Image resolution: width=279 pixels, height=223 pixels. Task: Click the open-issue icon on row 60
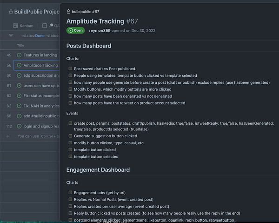[x=20, y=75]
